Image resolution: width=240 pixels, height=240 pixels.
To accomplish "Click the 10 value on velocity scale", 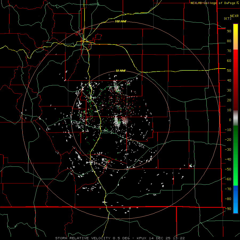I will pos(229,110).
